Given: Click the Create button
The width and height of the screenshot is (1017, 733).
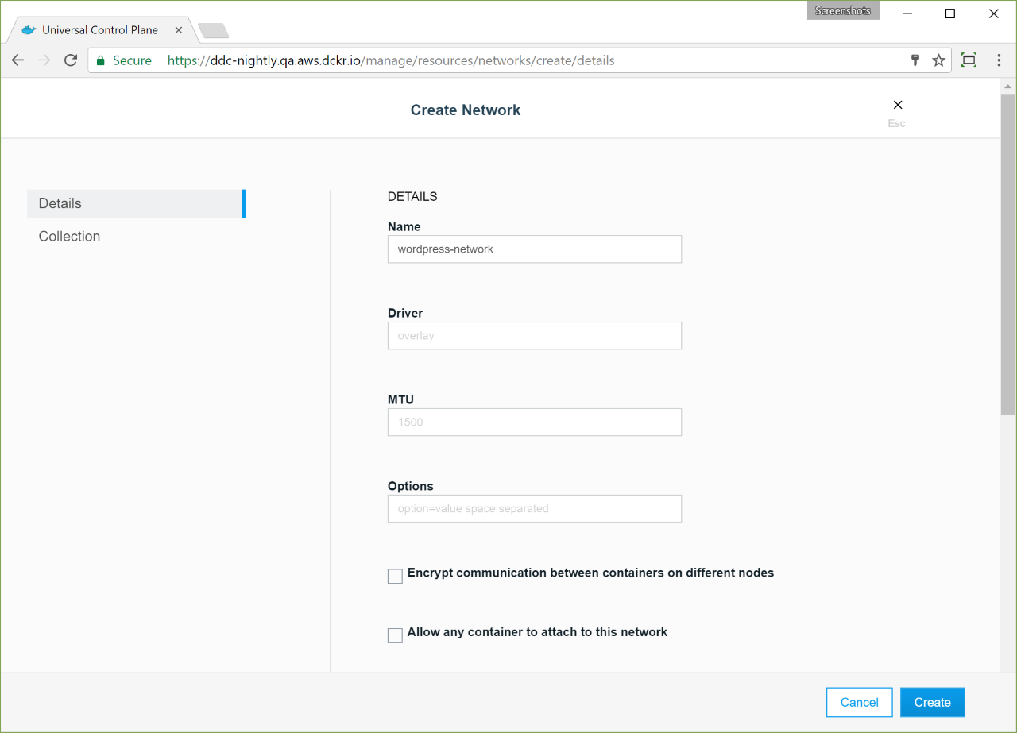Looking at the screenshot, I should [932, 702].
